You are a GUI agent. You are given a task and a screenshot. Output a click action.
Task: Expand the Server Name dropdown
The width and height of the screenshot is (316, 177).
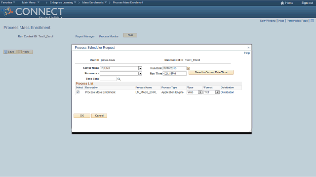click(140, 68)
